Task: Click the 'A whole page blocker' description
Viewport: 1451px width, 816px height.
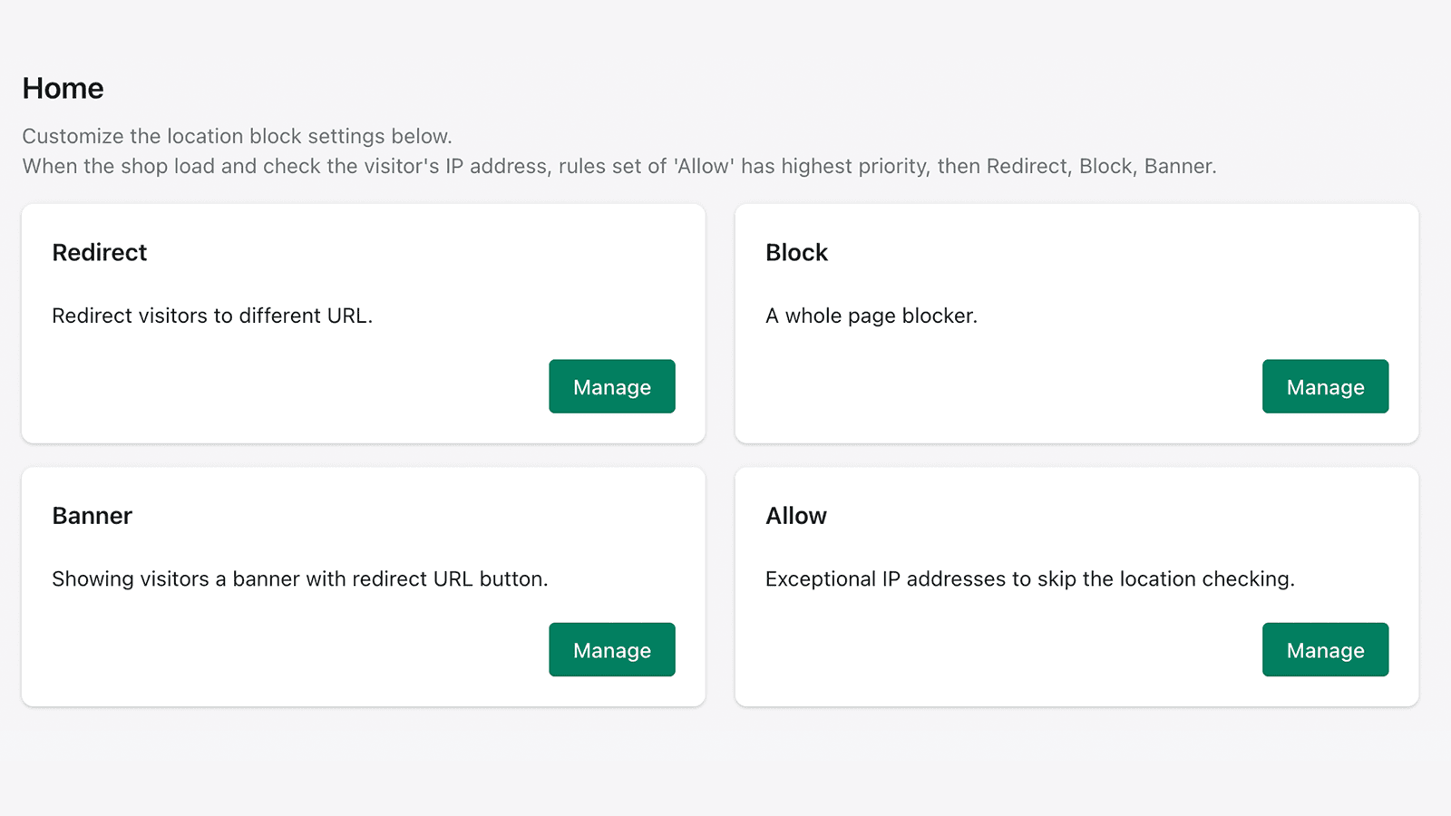Action: click(x=872, y=316)
